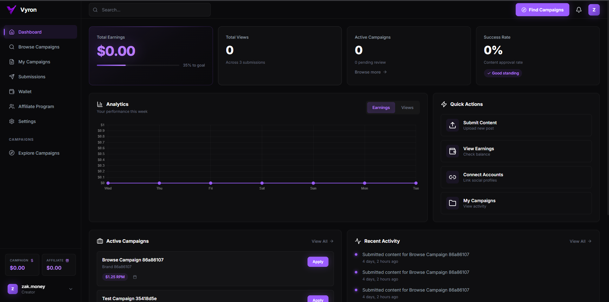Screen dimensions: 609x302
Task: Click the earnings goal progress bar
Action: [138, 65]
